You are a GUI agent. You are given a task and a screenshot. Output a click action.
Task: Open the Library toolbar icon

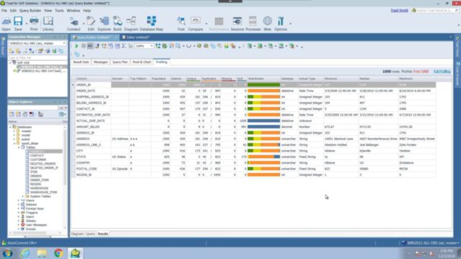tap(48, 21)
